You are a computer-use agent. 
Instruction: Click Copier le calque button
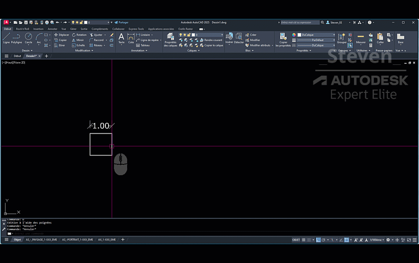click(211, 45)
